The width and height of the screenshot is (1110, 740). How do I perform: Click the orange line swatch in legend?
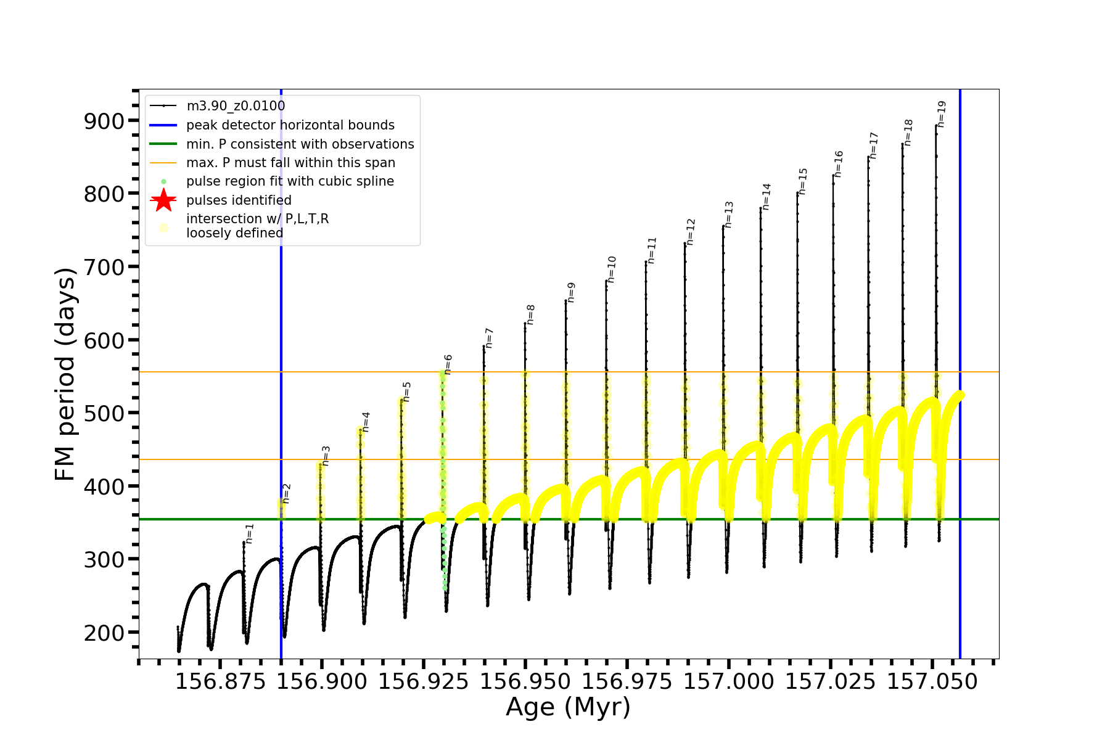(163, 163)
